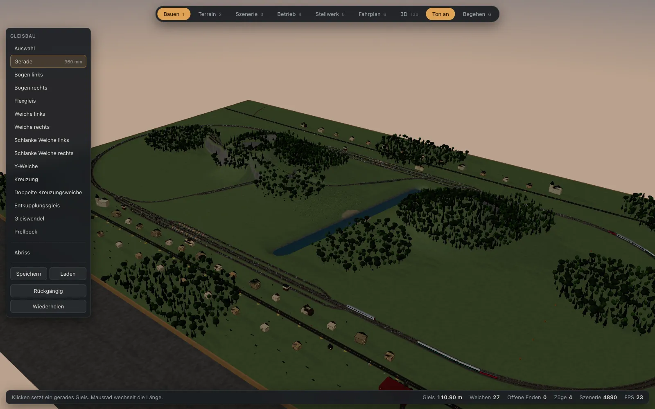Viewport: 655px width, 409px height.
Task: Select the Gleiswendel helix tool
Action: (48, 218)
